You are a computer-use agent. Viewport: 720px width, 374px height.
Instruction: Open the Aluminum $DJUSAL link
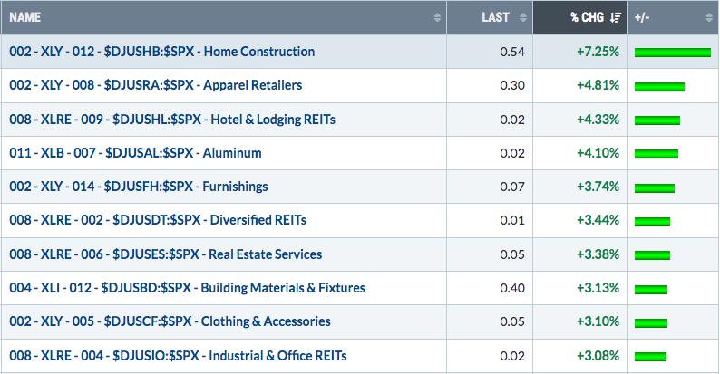135,153
